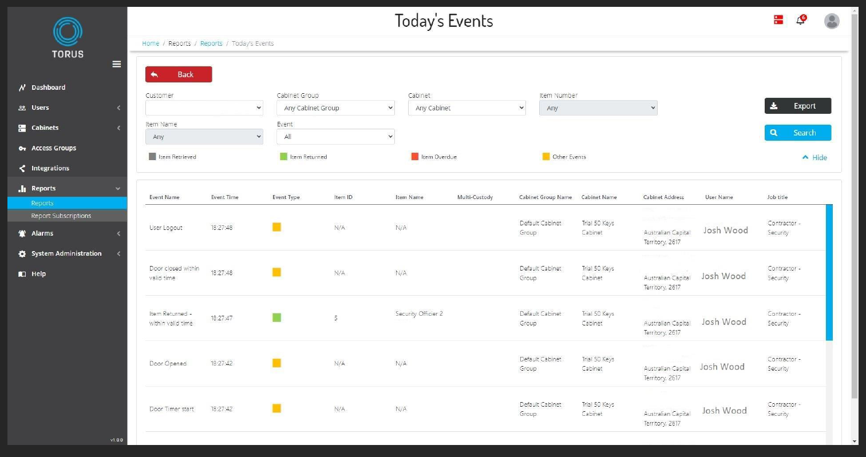Screen dimensions: 866x457
Task: Expand the Users sidebar menu
Action: [67, 108]
